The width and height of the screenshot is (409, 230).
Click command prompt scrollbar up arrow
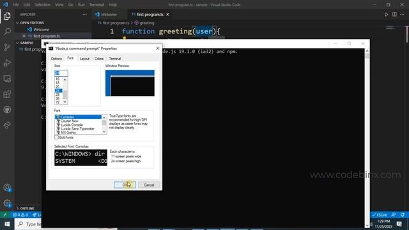click(x=367, y=51)
